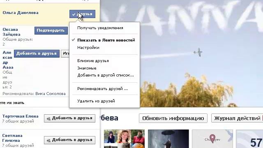
Task: Add to Близкие друзья list
Action: click(x=93, y=61)
